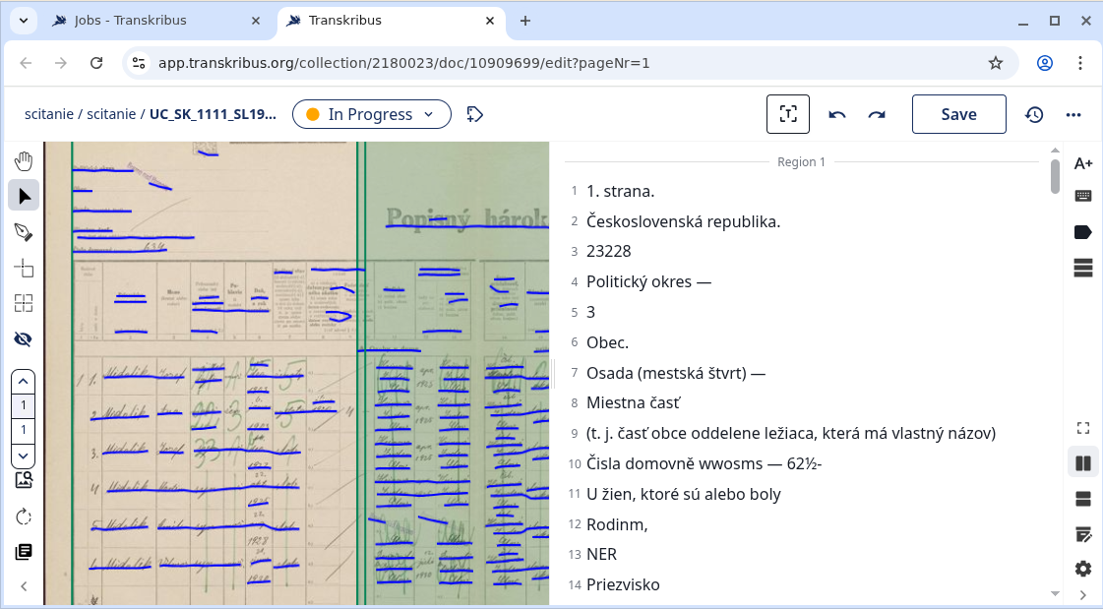Collapse the left toolbar chevron
This screenshot has width=1103, height=609.
click(x=24, y=586)
